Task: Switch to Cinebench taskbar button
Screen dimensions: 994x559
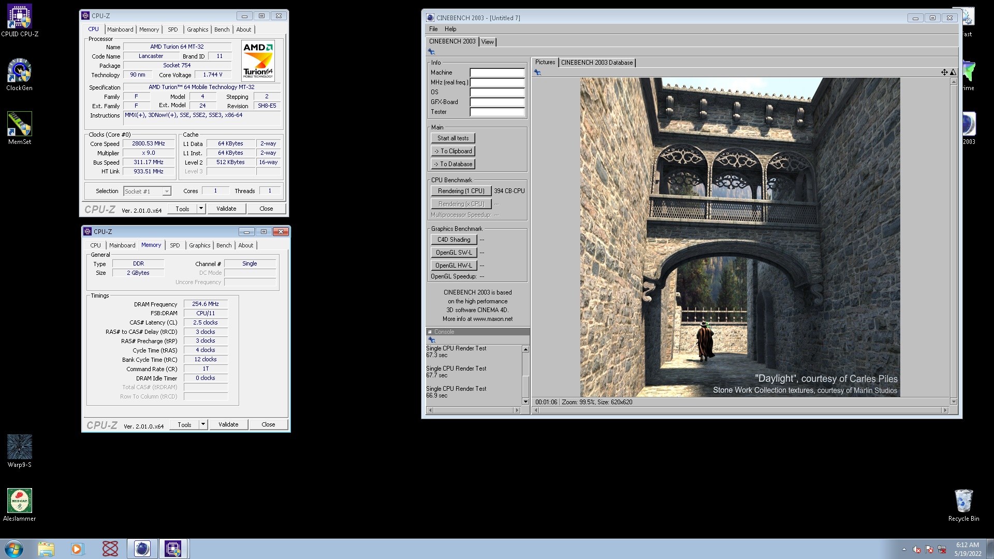Action: click(x=142, y=549)
